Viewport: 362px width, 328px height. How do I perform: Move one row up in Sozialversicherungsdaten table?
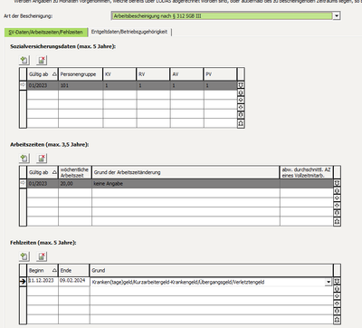click(241, 100)
